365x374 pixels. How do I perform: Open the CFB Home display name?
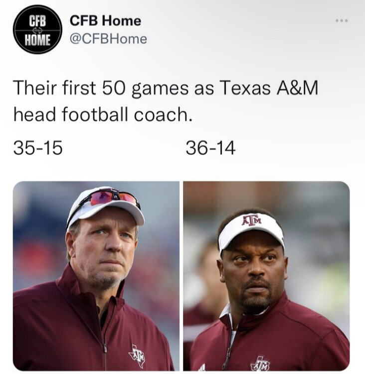pos(105,20)
